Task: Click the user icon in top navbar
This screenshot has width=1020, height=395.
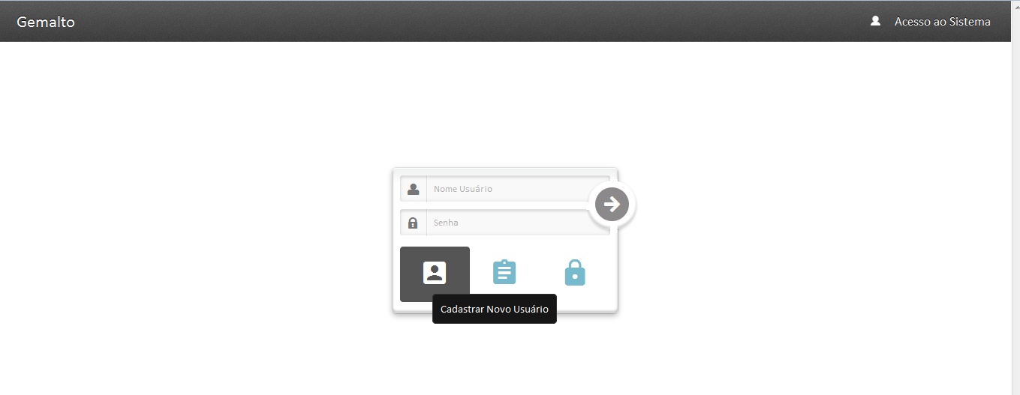Action: (x=875, y=21)
